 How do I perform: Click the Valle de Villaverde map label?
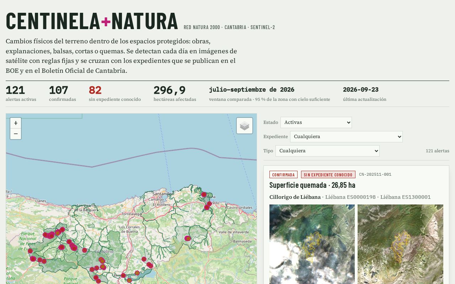[x=234, y=232]
